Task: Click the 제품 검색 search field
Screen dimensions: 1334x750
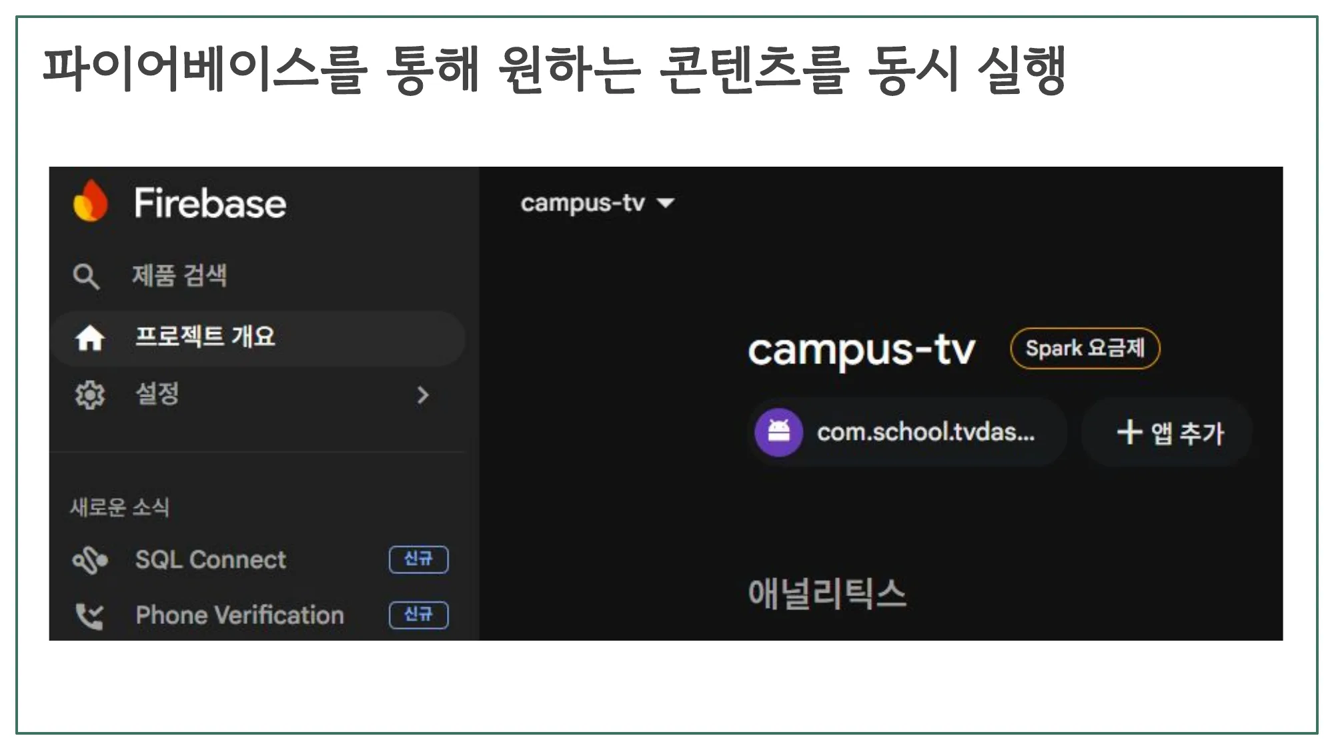Action: [x=258, y=276]
